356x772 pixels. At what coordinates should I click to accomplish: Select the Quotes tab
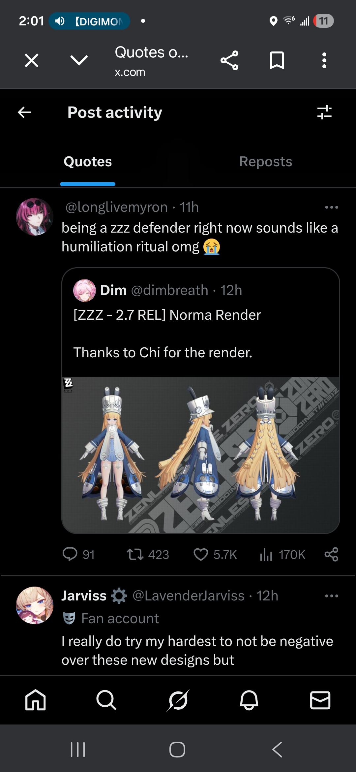(x=88, y=162)
